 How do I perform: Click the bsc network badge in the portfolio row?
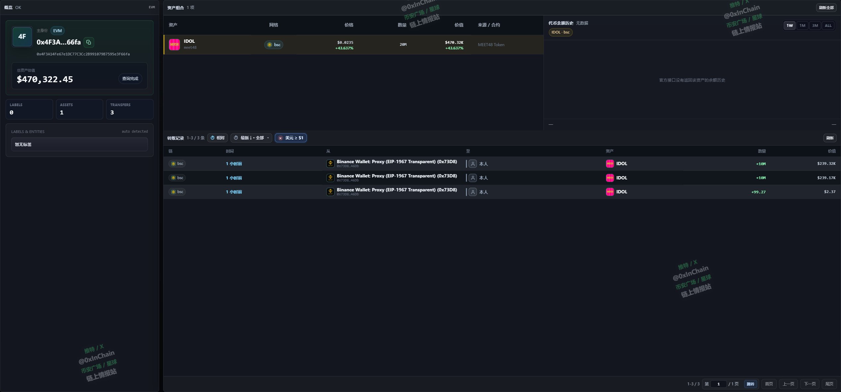coord(274,45)
